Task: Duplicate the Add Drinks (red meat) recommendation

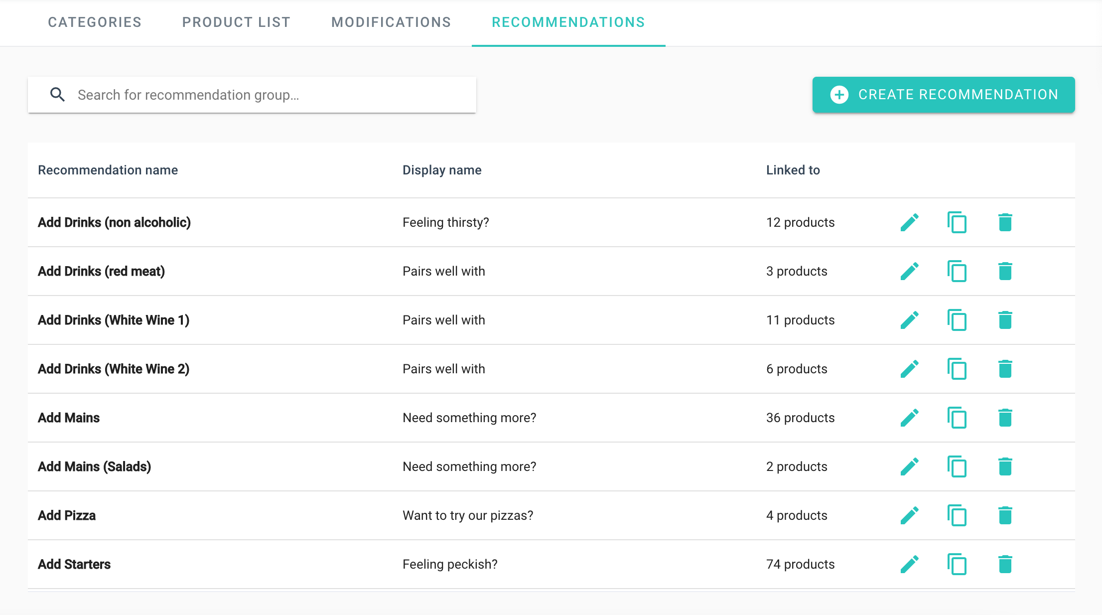Action: coord(957,271)
